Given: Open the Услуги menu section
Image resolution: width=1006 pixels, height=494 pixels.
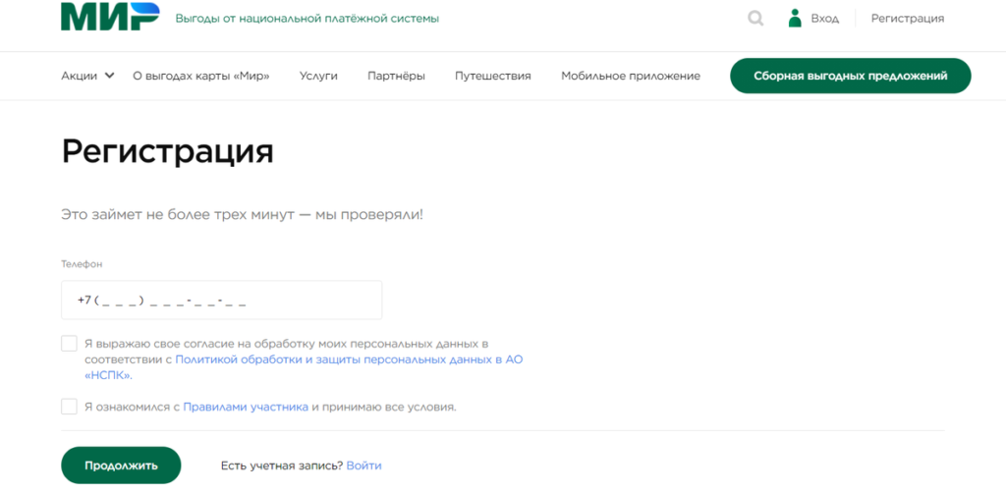Looking at the screenshot, I should (x=318, y=76).
